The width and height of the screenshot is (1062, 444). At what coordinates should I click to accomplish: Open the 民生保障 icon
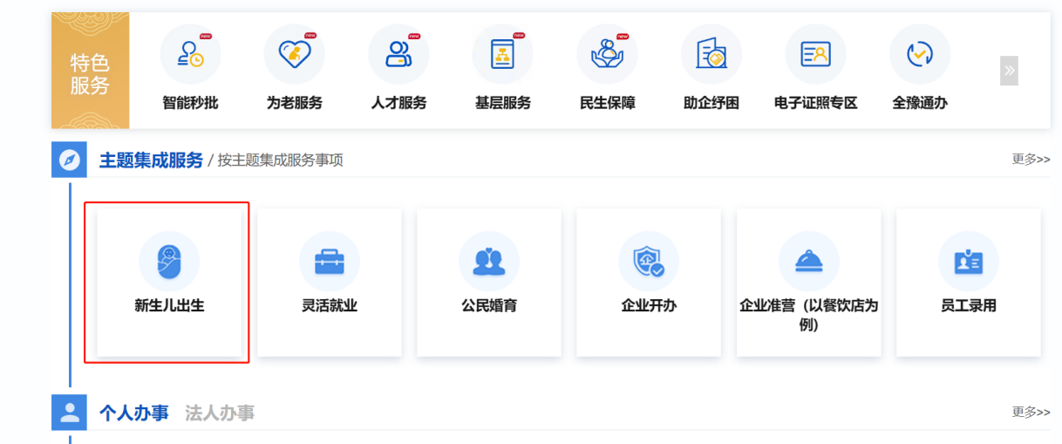tap(607, 55)
